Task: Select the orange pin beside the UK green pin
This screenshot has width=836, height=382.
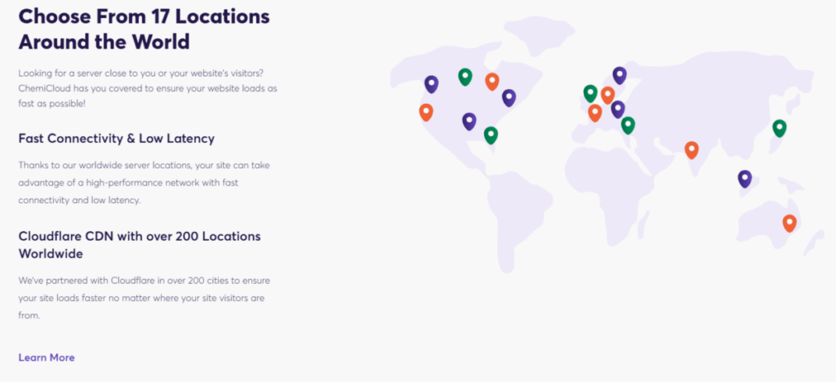Action: click(x=607, y=95)
